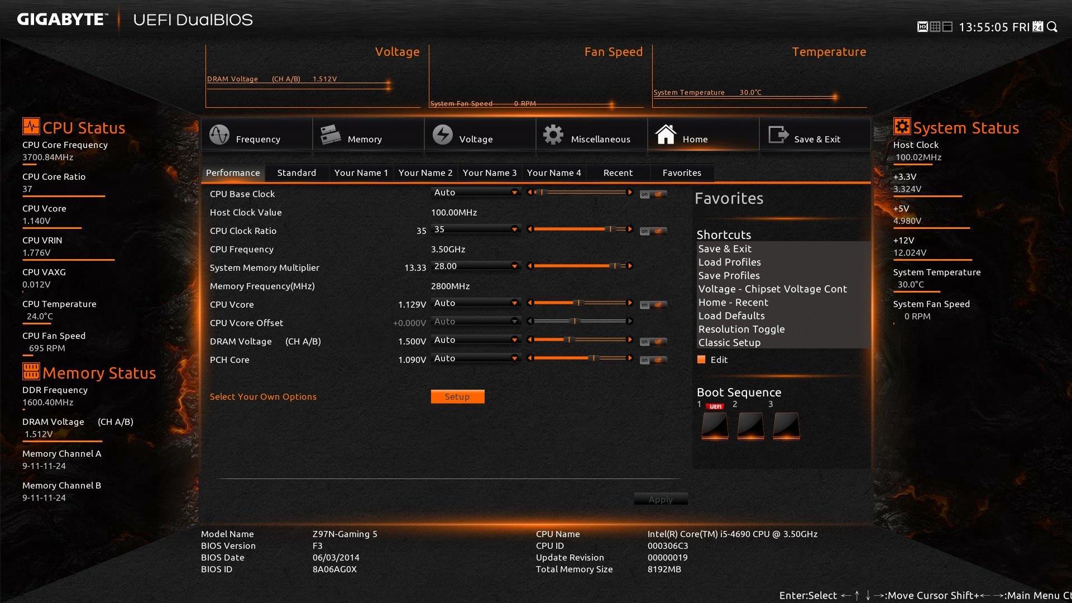This screenshot has width=1072, height=603.
Task: Click the Save & Exit shortcut
Action: pyautogui.click(x=725, y=248)
